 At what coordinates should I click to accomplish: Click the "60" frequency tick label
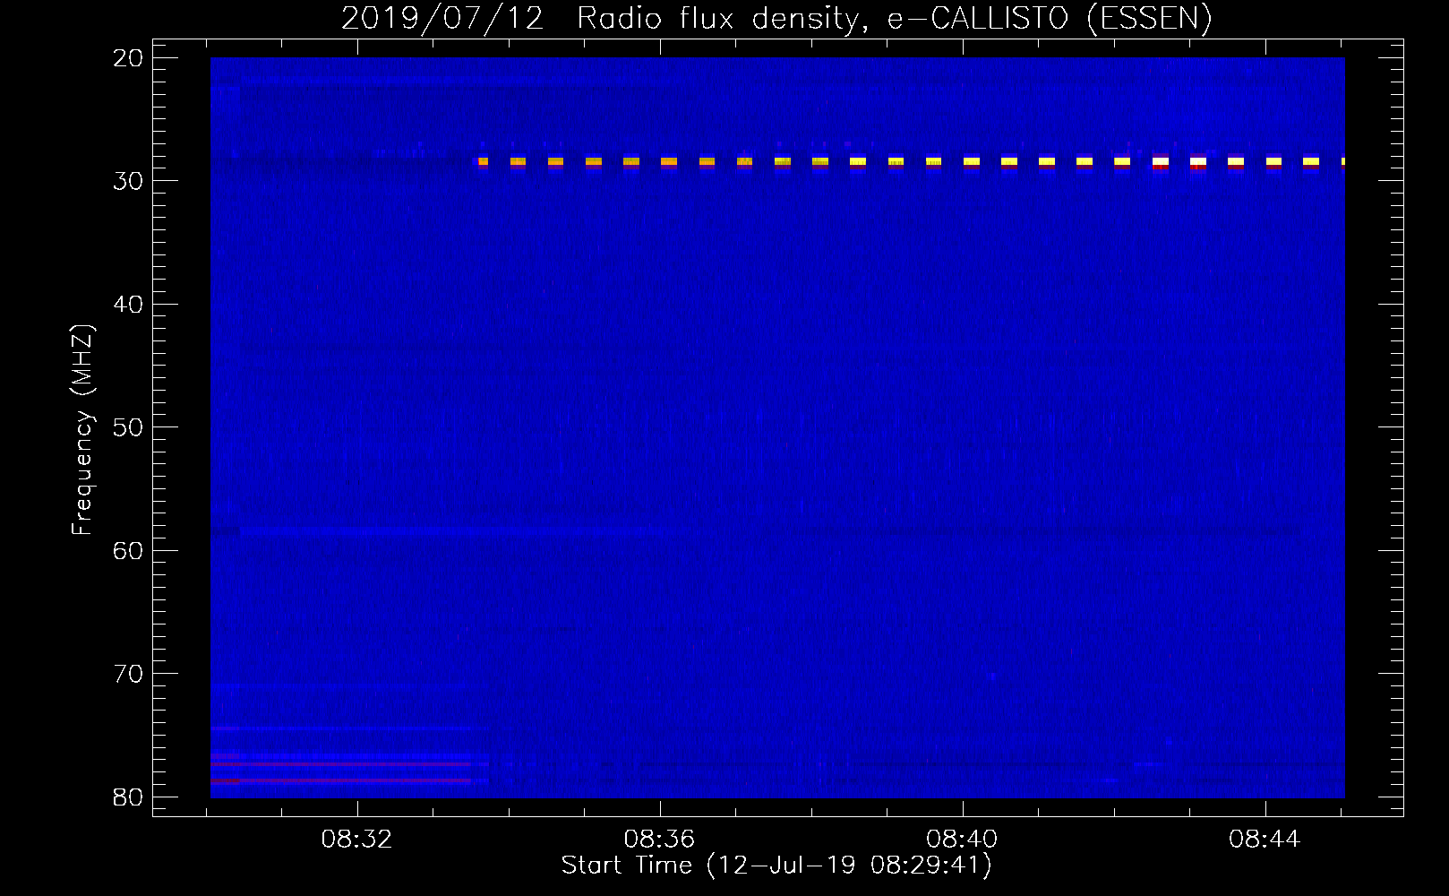[129, 550]
